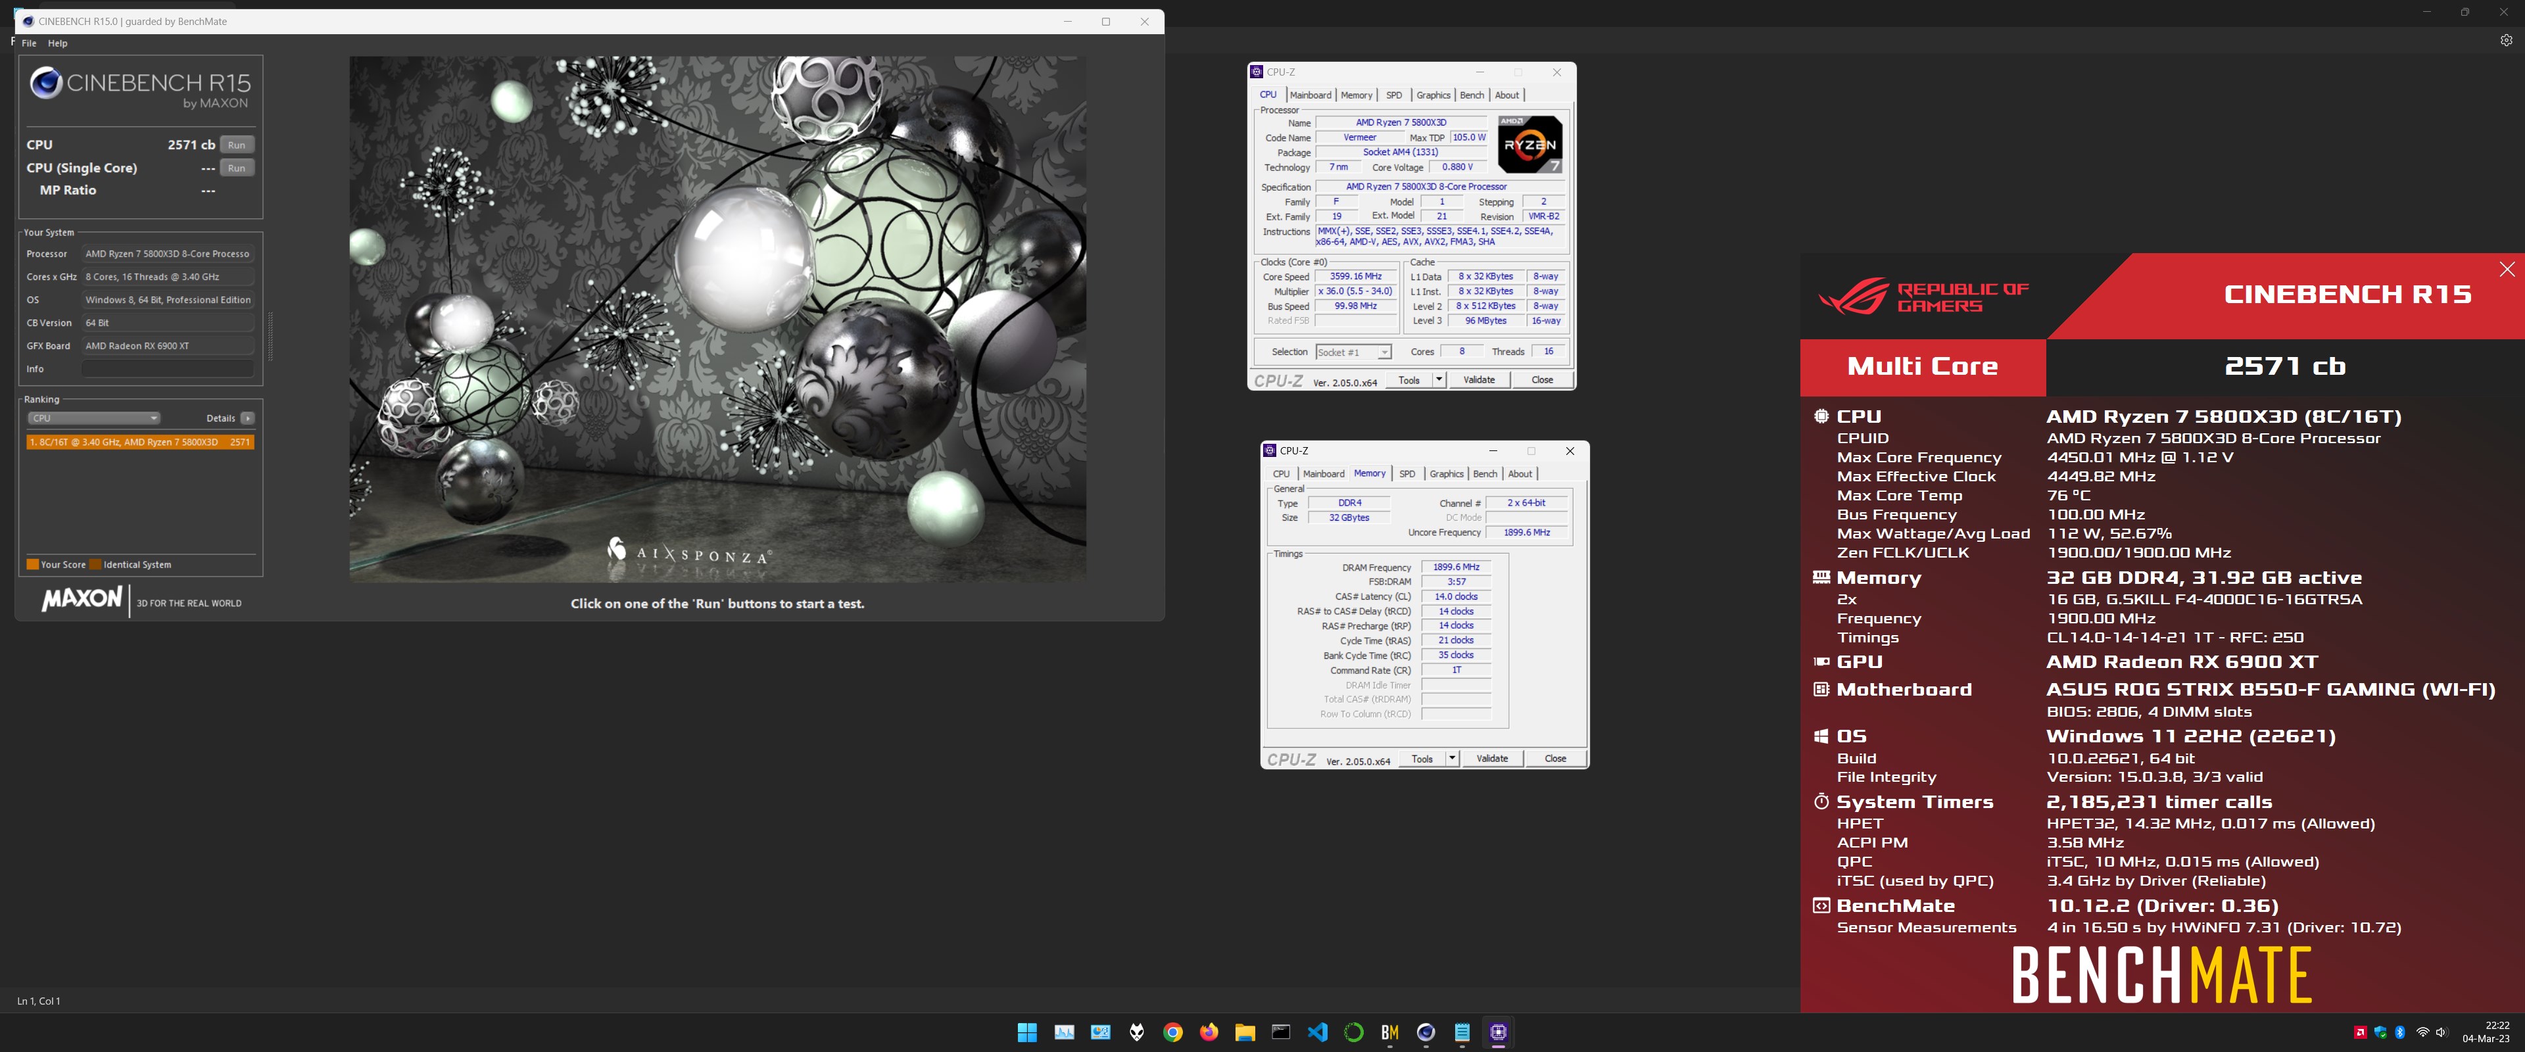
Task: Expand Tools dropdown arrow in CPU-Z Memory window
Action: [x=1452, y=759]
